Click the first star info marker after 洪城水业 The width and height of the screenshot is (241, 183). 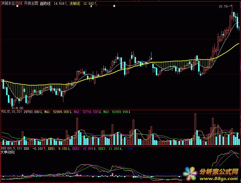18,6
